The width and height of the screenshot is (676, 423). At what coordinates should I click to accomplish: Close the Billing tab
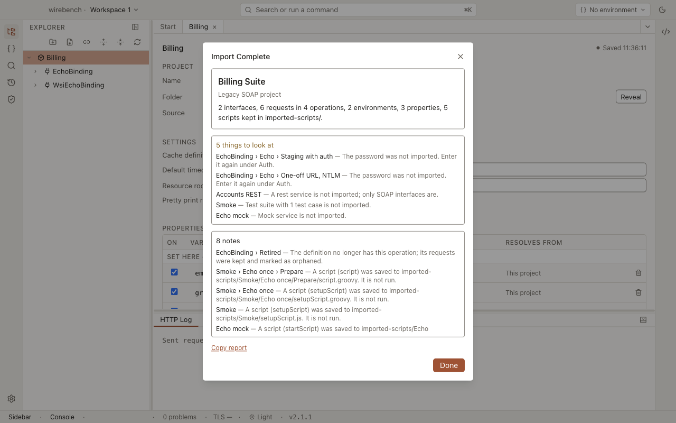[214, 27]
